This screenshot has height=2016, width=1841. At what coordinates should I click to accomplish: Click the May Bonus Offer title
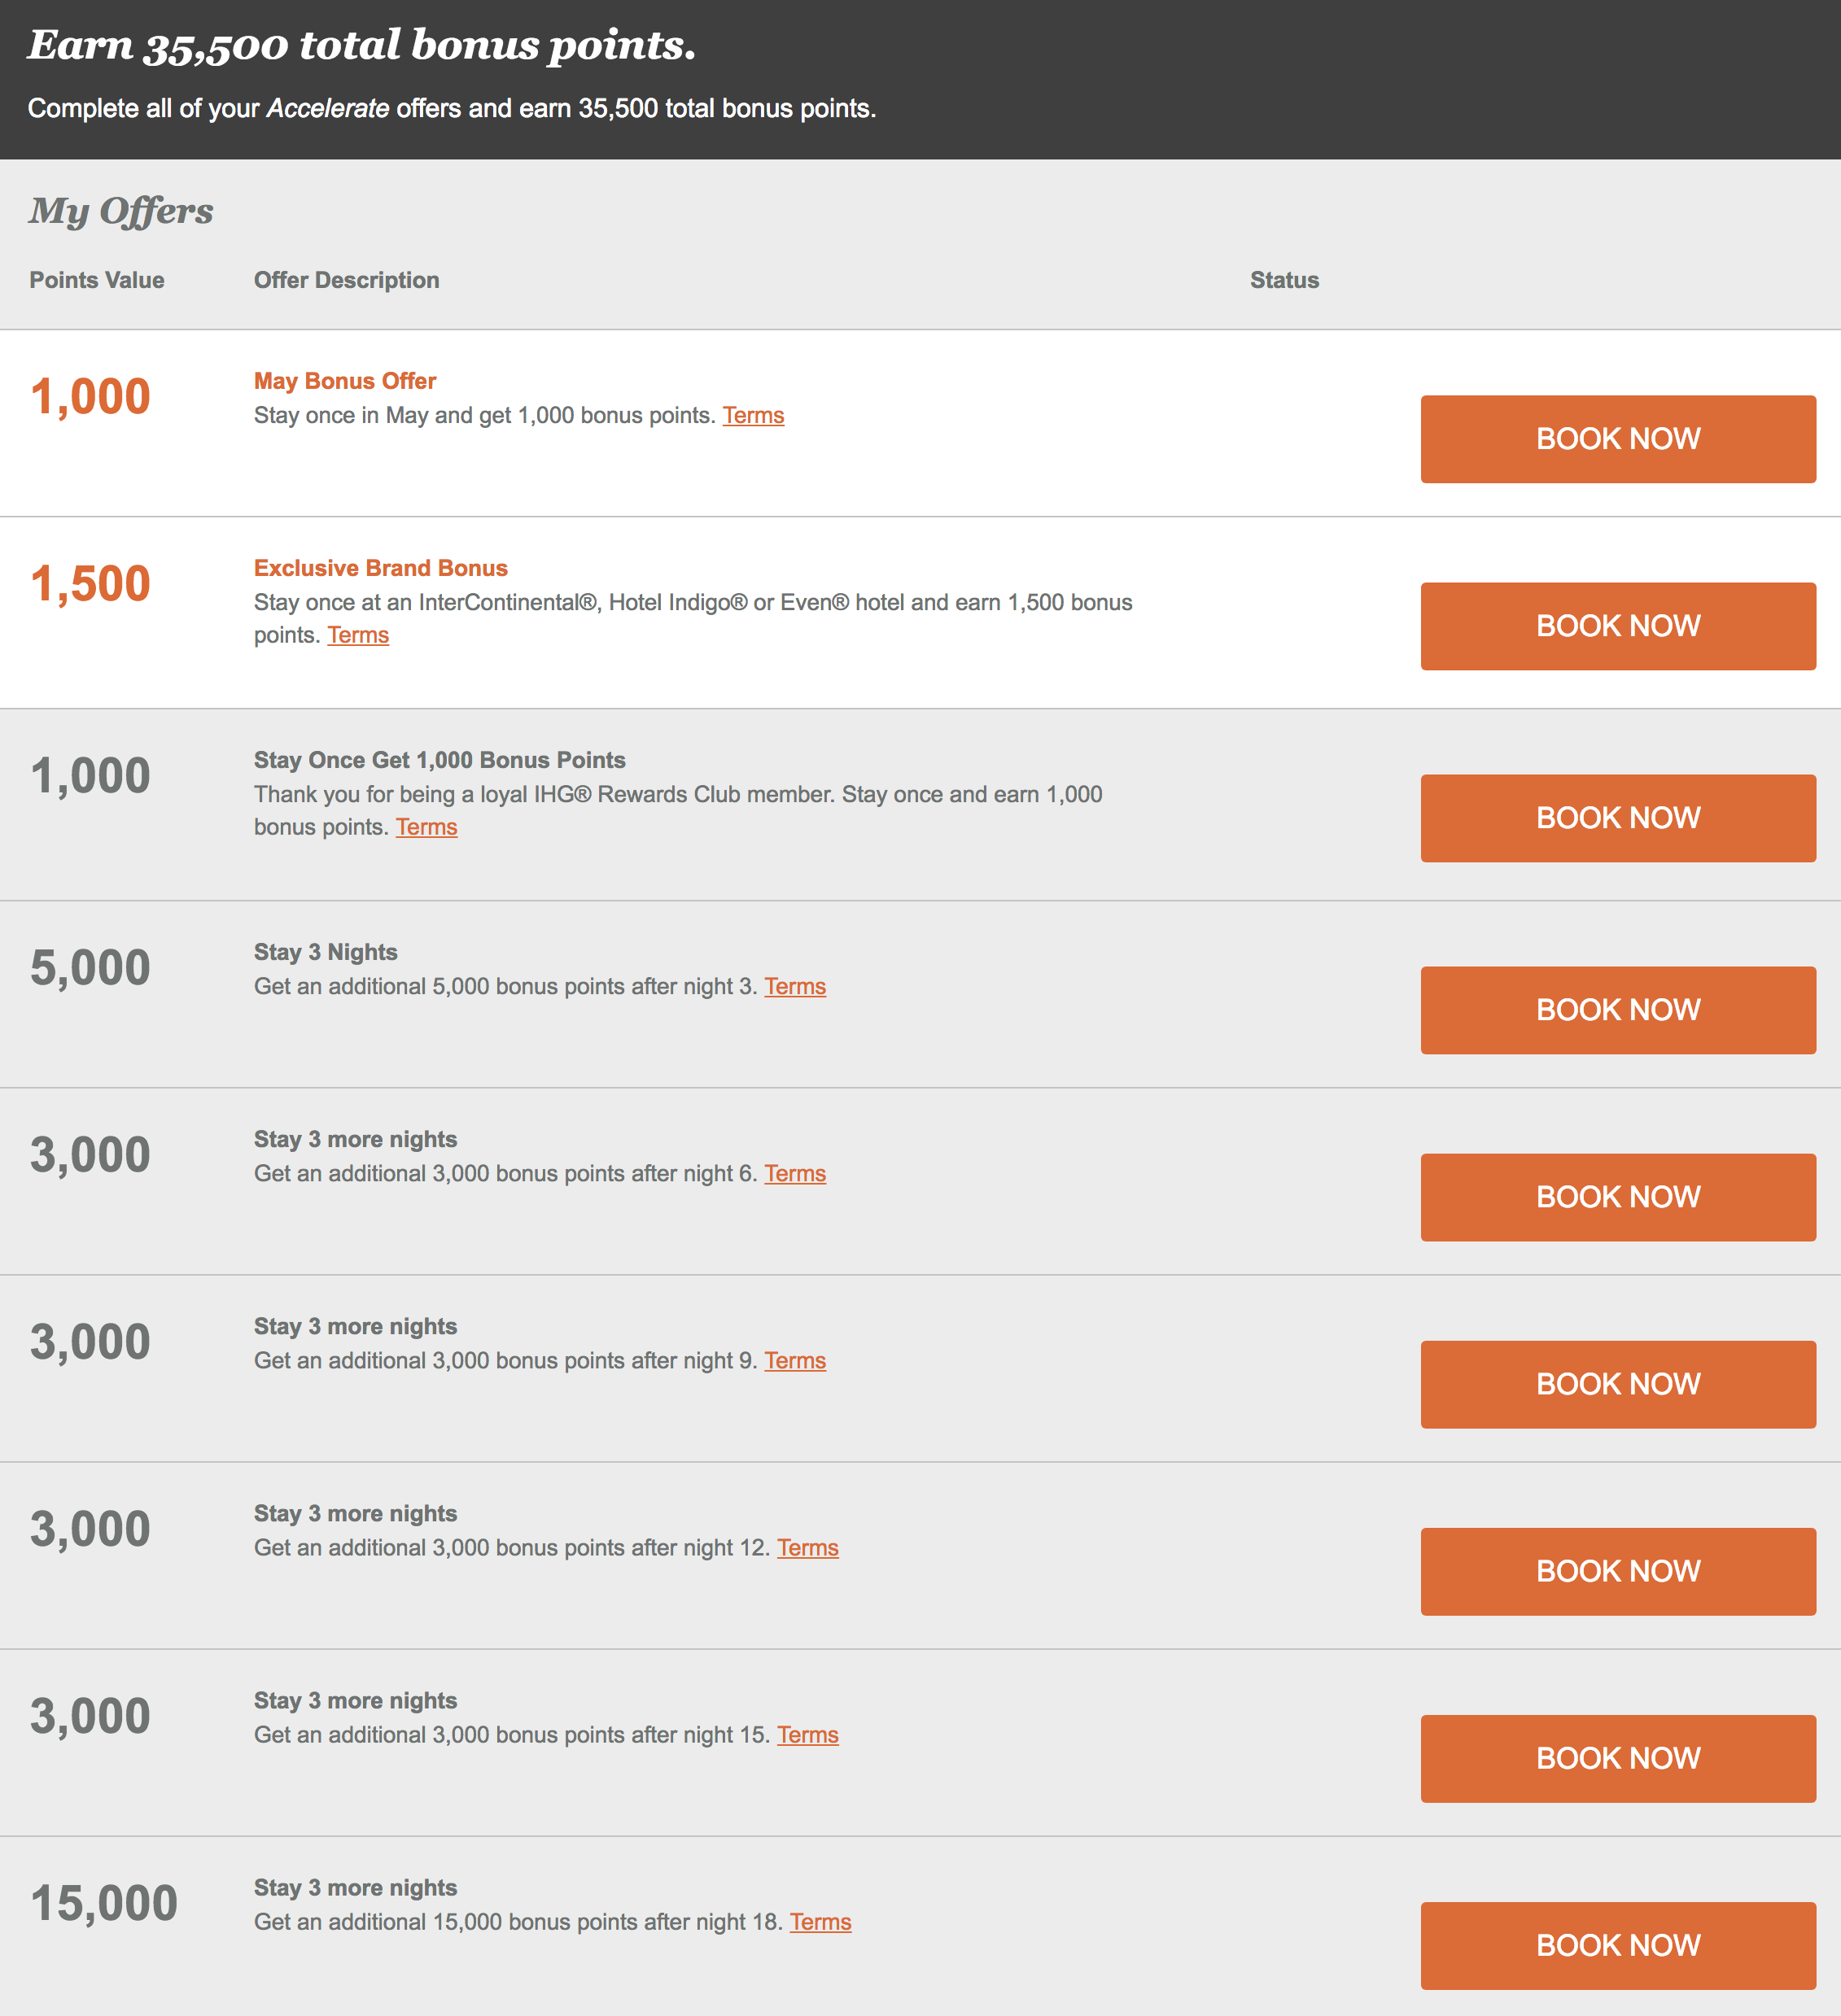(x=344, y=381)
